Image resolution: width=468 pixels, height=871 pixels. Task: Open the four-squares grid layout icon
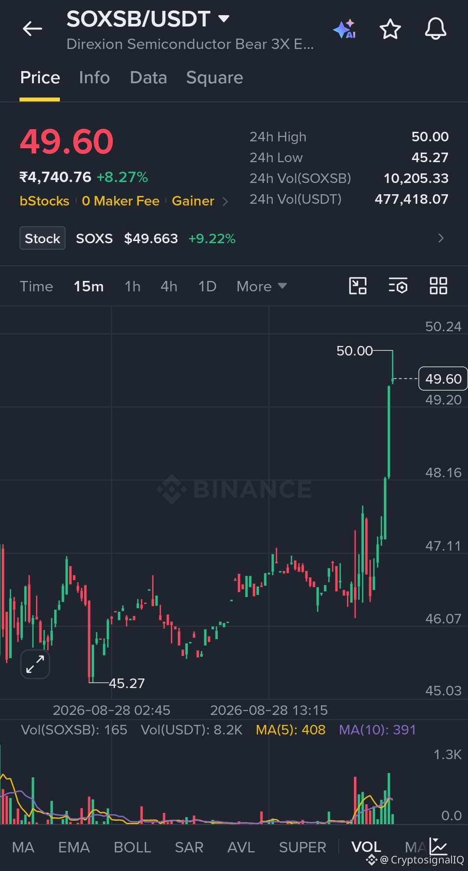[x=438, y=286]
